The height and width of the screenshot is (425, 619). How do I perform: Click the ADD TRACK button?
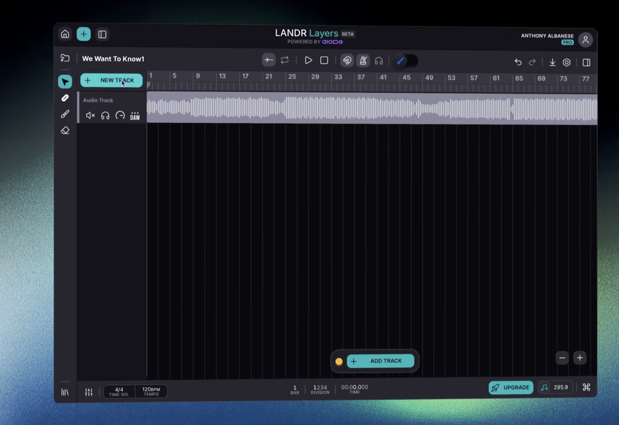pyautogui.click(x=381, y=361)
